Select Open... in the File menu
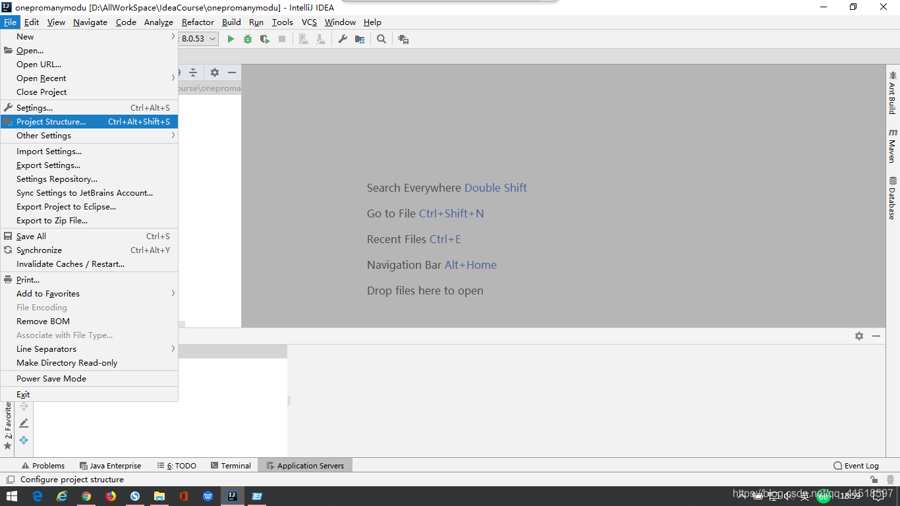This screenshot has width=900, height=506. pyautogui.click(x=89, y=51)
